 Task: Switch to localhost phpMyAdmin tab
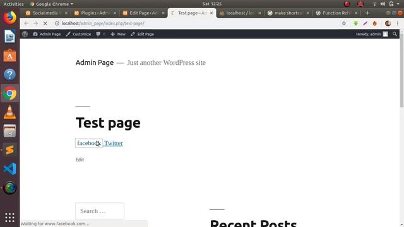click(240, 13)
